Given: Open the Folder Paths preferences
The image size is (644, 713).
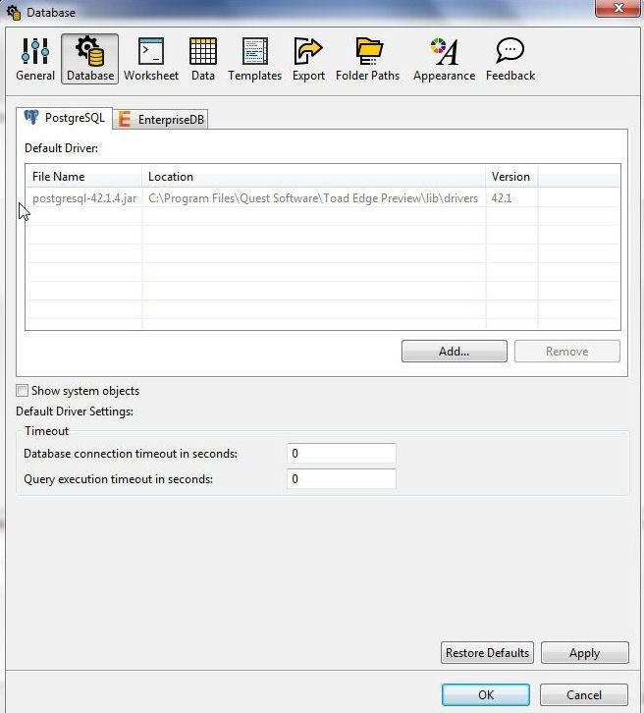Looking at the screenshot, I should (x=368, y=60).
